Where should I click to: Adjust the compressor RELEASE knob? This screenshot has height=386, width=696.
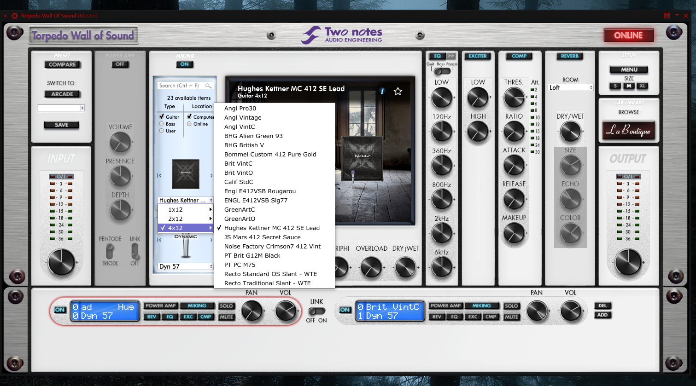pyautogui.click(x=514, y=199)
